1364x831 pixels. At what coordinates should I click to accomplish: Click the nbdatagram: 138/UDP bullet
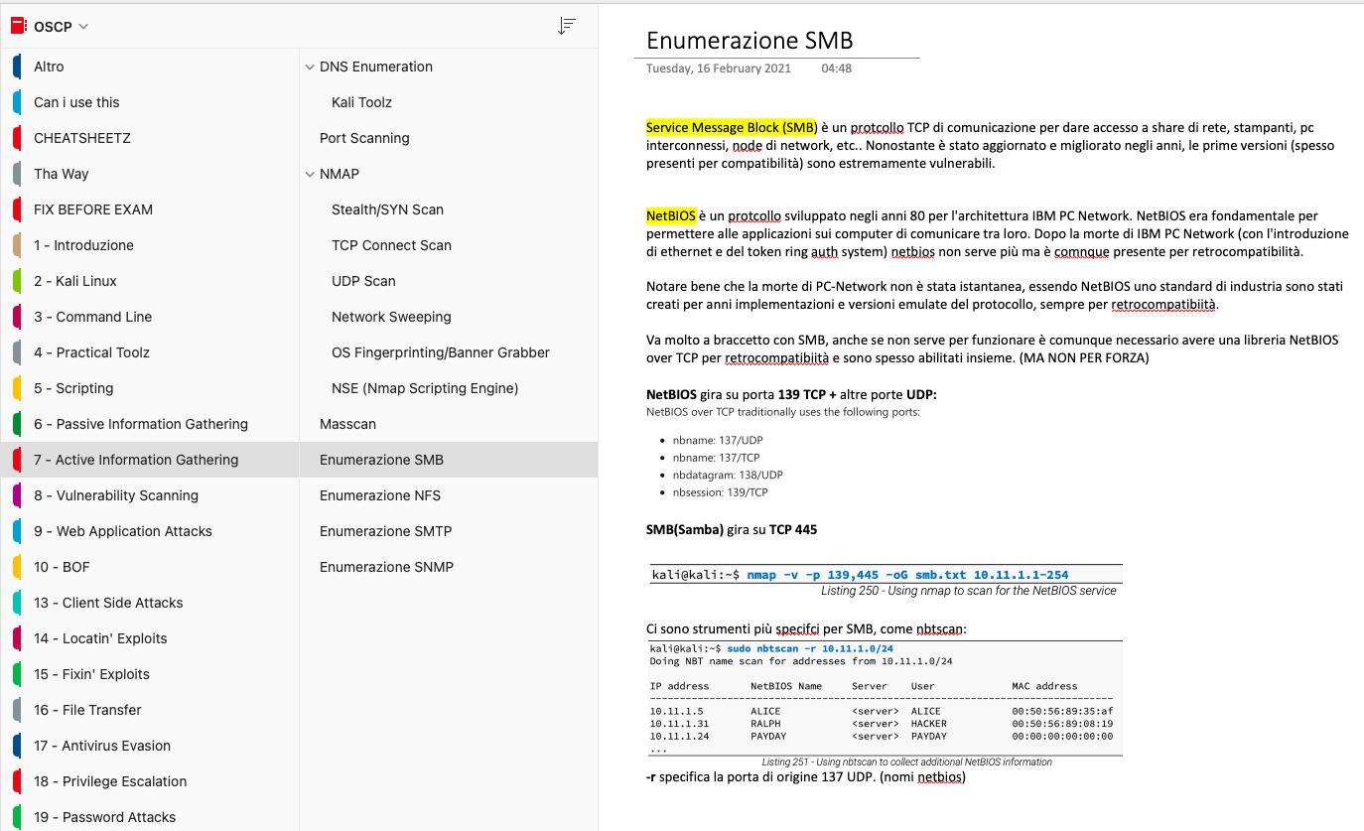click(728, 475)
